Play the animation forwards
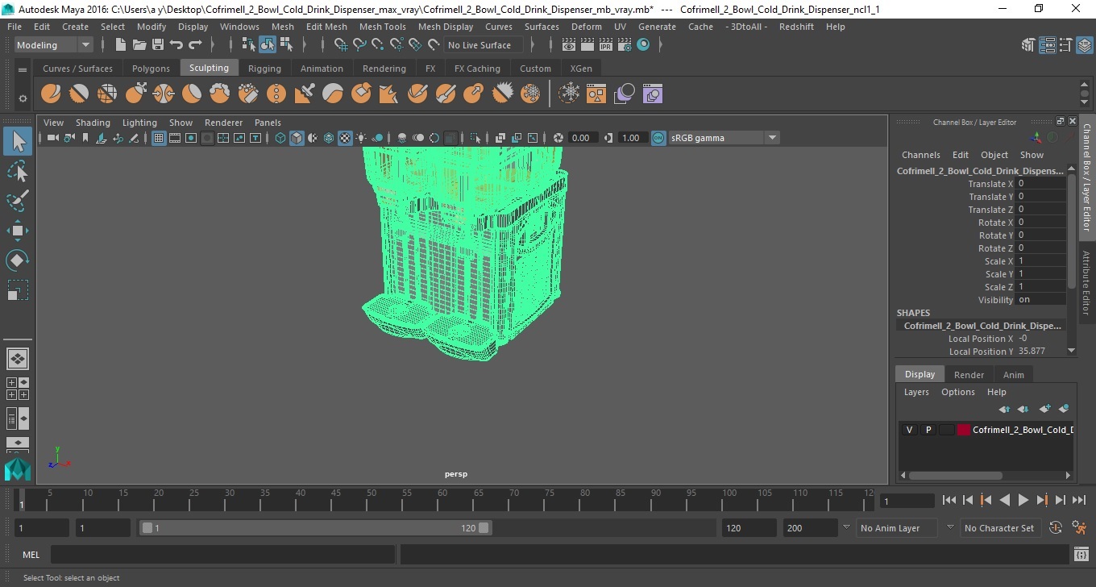The image size is (1096, 587). click(1023, 501)
